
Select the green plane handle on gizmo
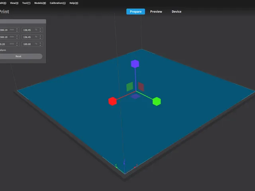coord(129,87)
